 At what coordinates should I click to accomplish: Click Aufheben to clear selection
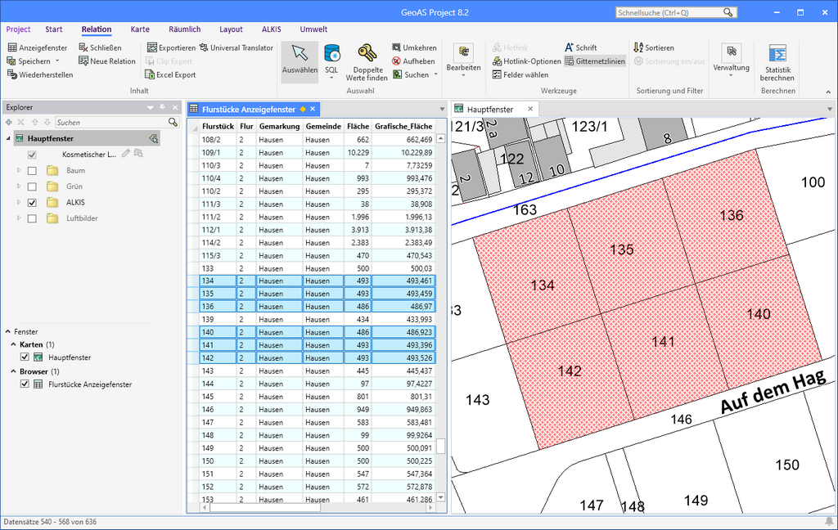pyautogui.click(x=413, y=61)
